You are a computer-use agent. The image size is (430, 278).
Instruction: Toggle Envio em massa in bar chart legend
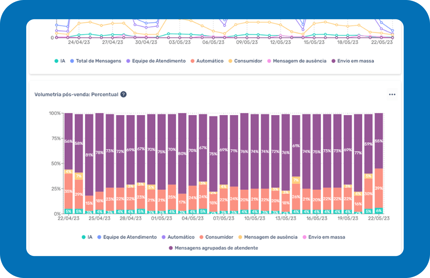click(324, 237)
